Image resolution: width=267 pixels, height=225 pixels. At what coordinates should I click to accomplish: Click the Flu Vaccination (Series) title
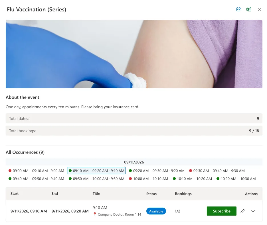(37, 9)
